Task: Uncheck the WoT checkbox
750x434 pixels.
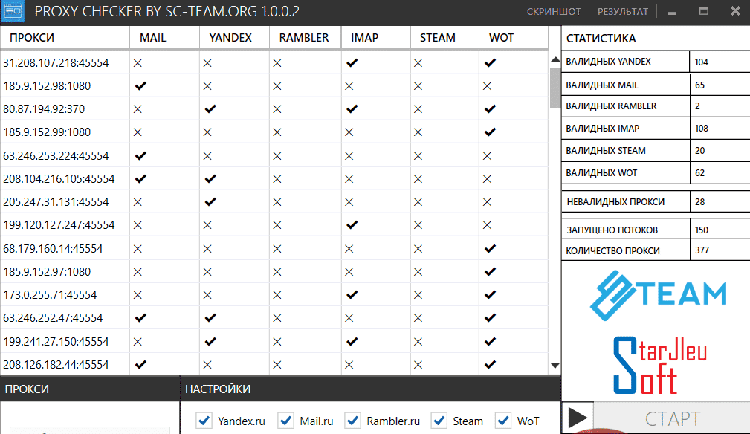Action: point(503,421)
